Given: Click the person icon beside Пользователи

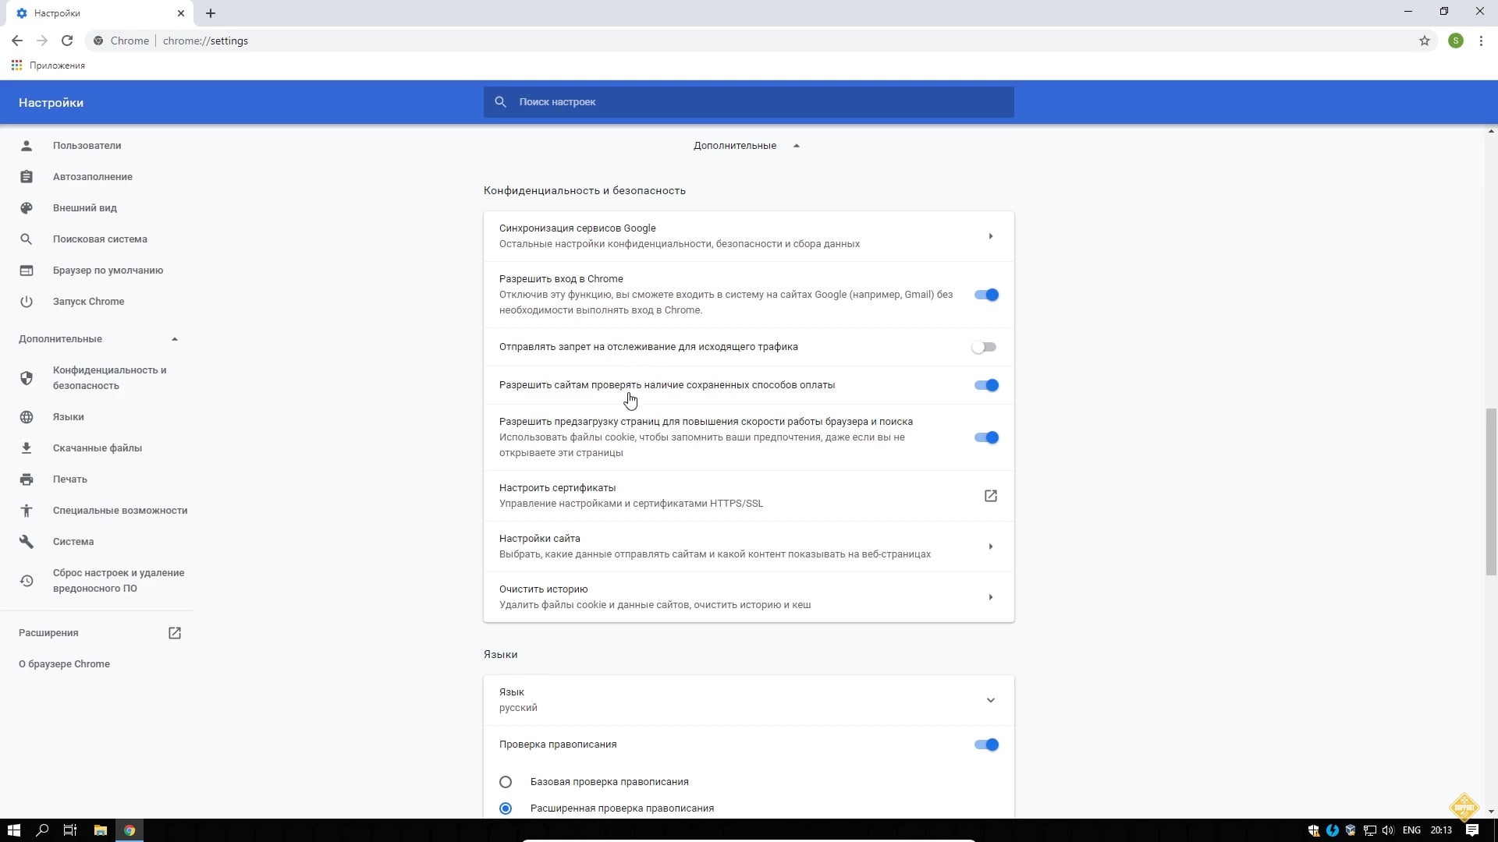Looking at the screenshot, I should click(27, 146).
